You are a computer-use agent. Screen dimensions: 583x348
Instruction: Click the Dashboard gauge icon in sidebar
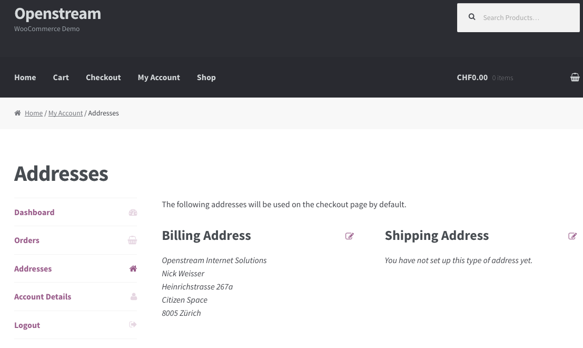tap(133, 212)
